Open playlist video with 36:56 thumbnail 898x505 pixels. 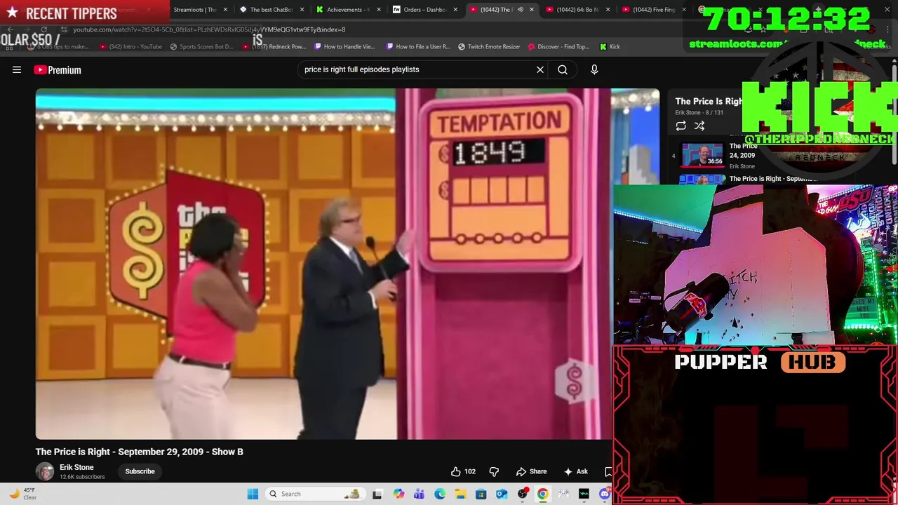pos(702,155)
